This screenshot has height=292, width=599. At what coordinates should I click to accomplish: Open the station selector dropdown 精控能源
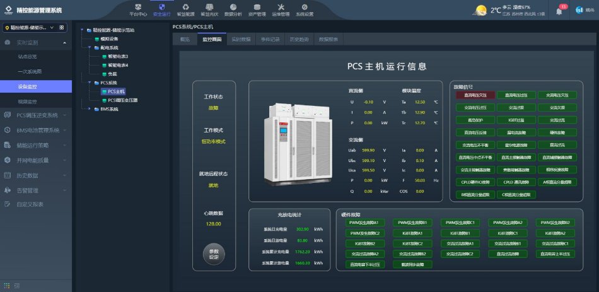[x=35, y=28]
